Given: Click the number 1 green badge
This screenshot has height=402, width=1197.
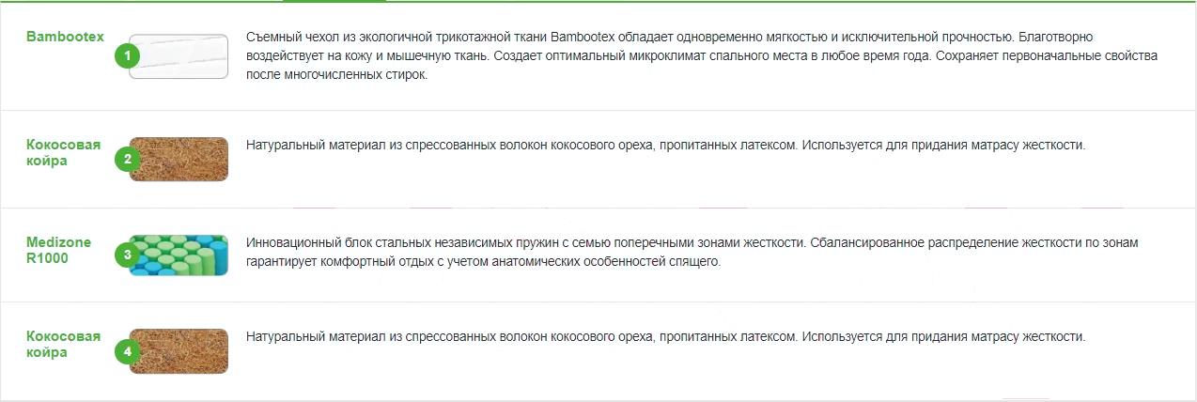Looking at the screenshot, I should point(127,56).
